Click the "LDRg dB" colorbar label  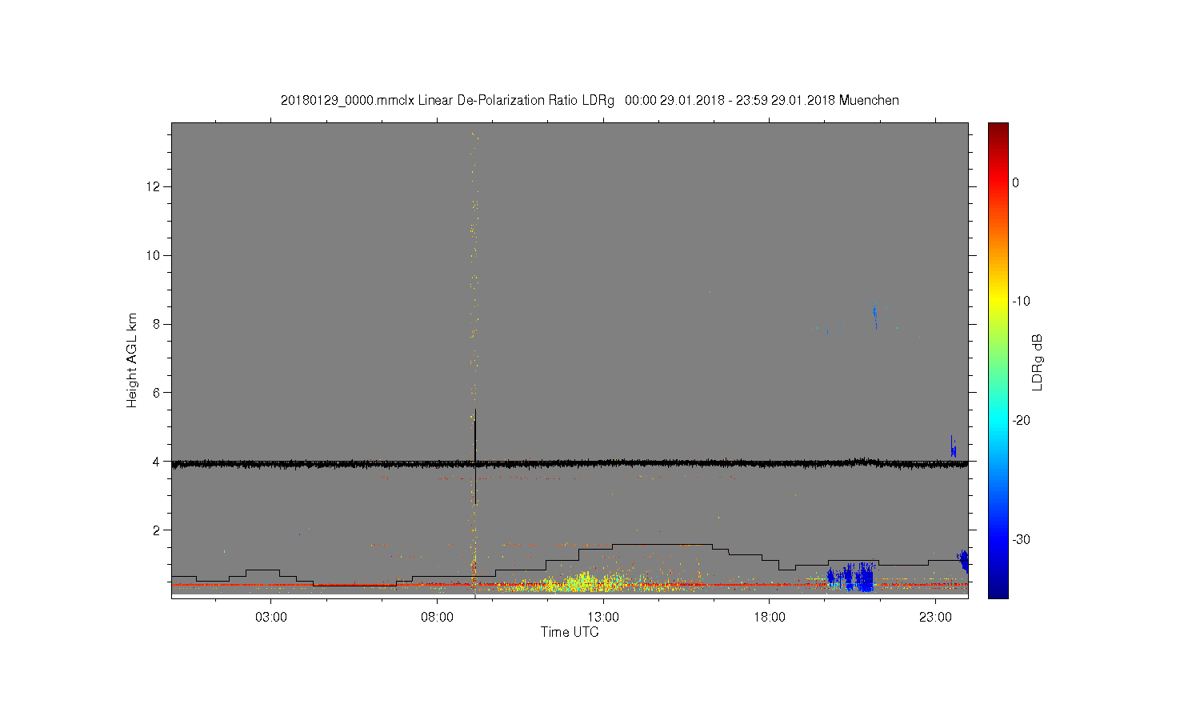(1038, 362)
